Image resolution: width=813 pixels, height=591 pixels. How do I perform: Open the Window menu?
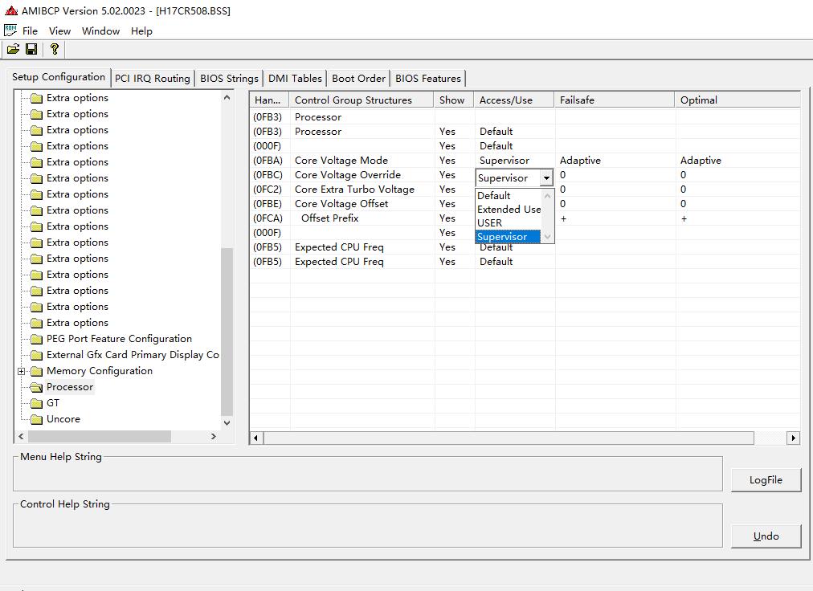[x=100, y=31]
